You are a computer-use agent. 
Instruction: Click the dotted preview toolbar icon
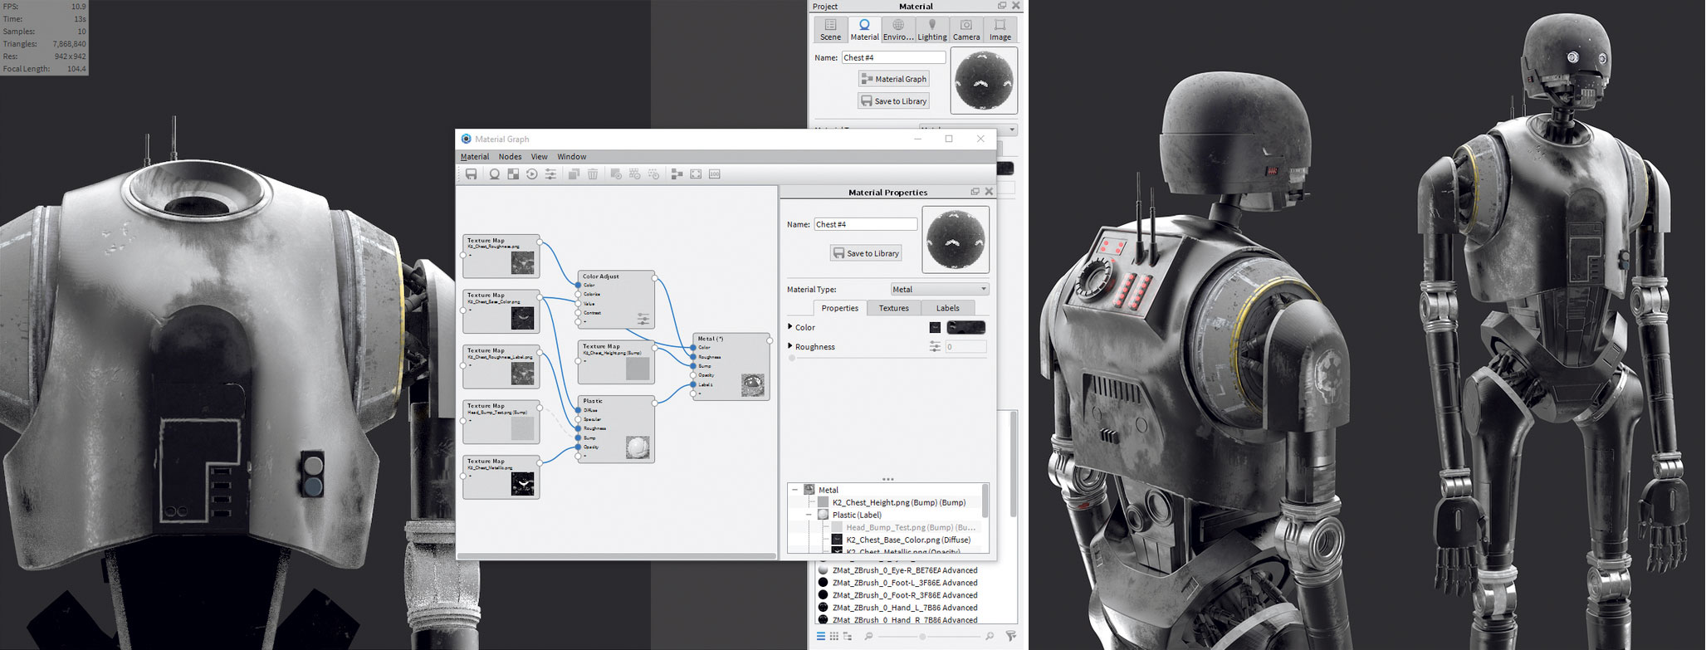click(x=654, y=174)
